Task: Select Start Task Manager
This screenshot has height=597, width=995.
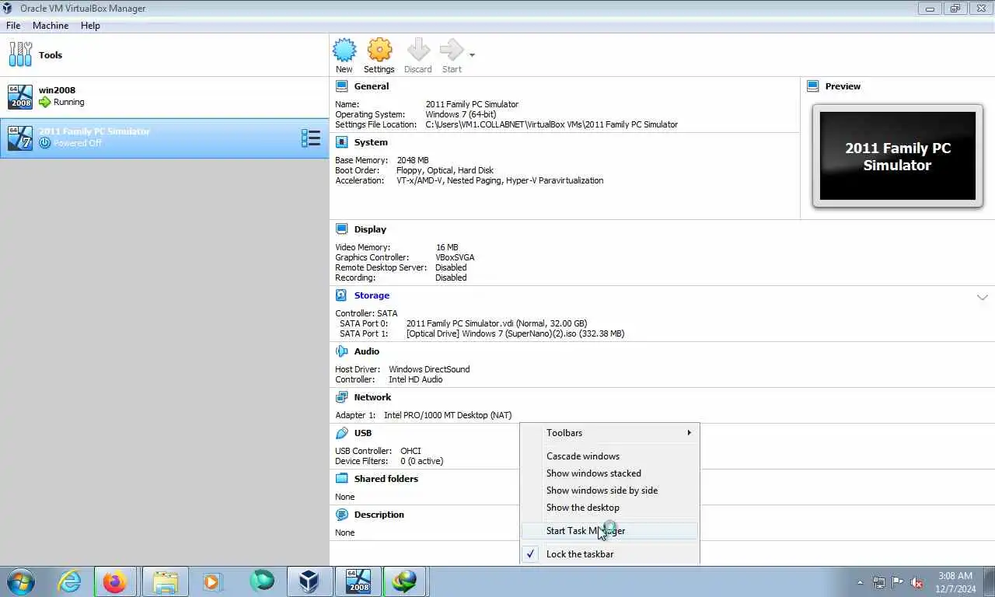Action: 609,531
